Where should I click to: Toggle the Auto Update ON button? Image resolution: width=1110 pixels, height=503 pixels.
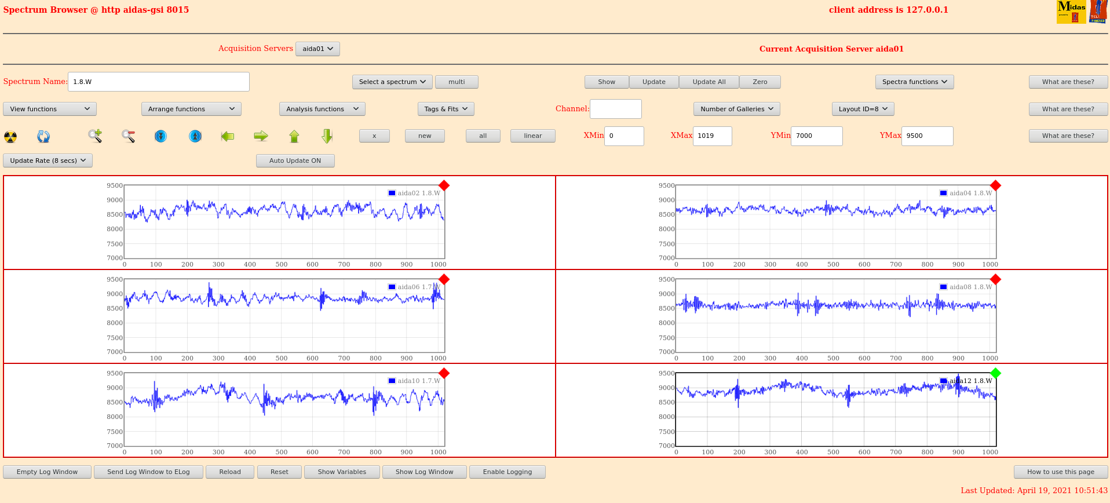click(x=295, y=161)
